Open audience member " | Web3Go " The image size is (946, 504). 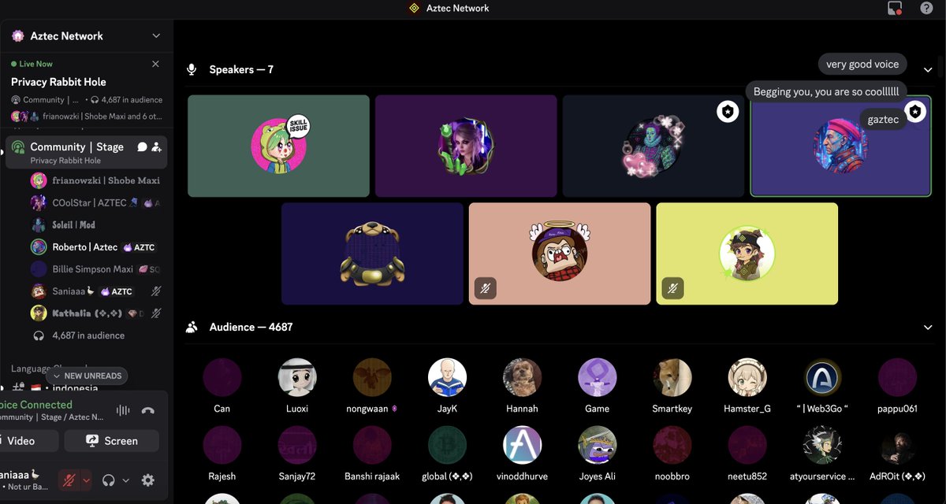(822, 386)
